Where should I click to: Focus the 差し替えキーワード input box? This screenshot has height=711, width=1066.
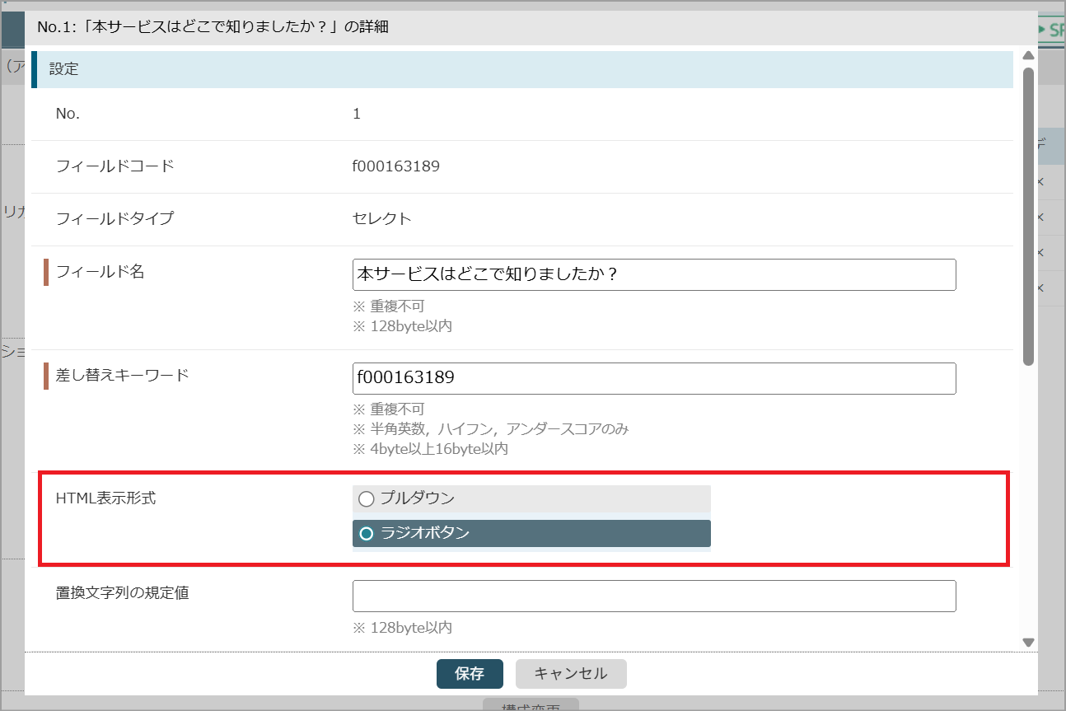[653, 378]
